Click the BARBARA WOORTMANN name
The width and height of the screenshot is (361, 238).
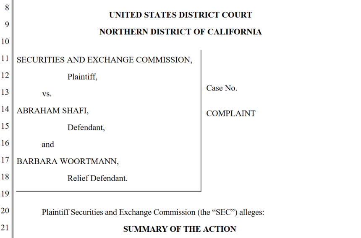[68, 161]
